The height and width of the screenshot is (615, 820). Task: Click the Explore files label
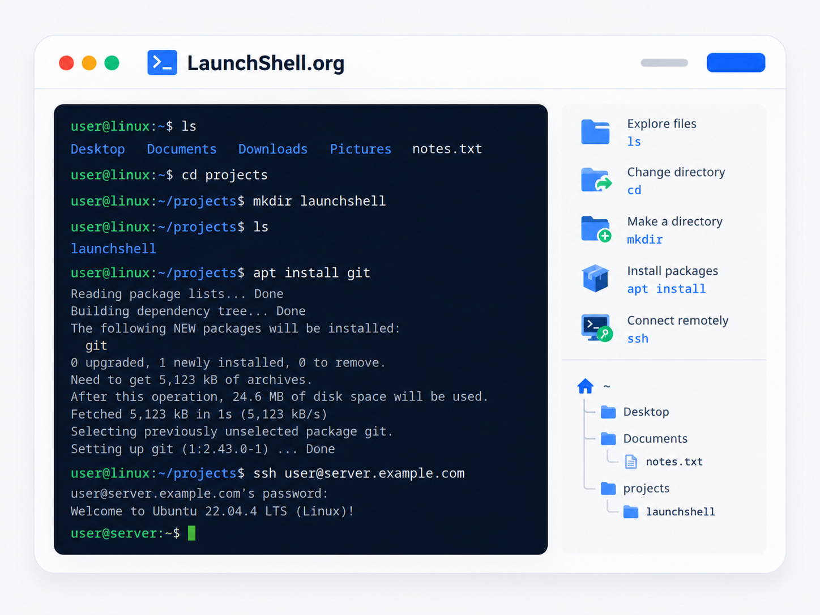661,123
